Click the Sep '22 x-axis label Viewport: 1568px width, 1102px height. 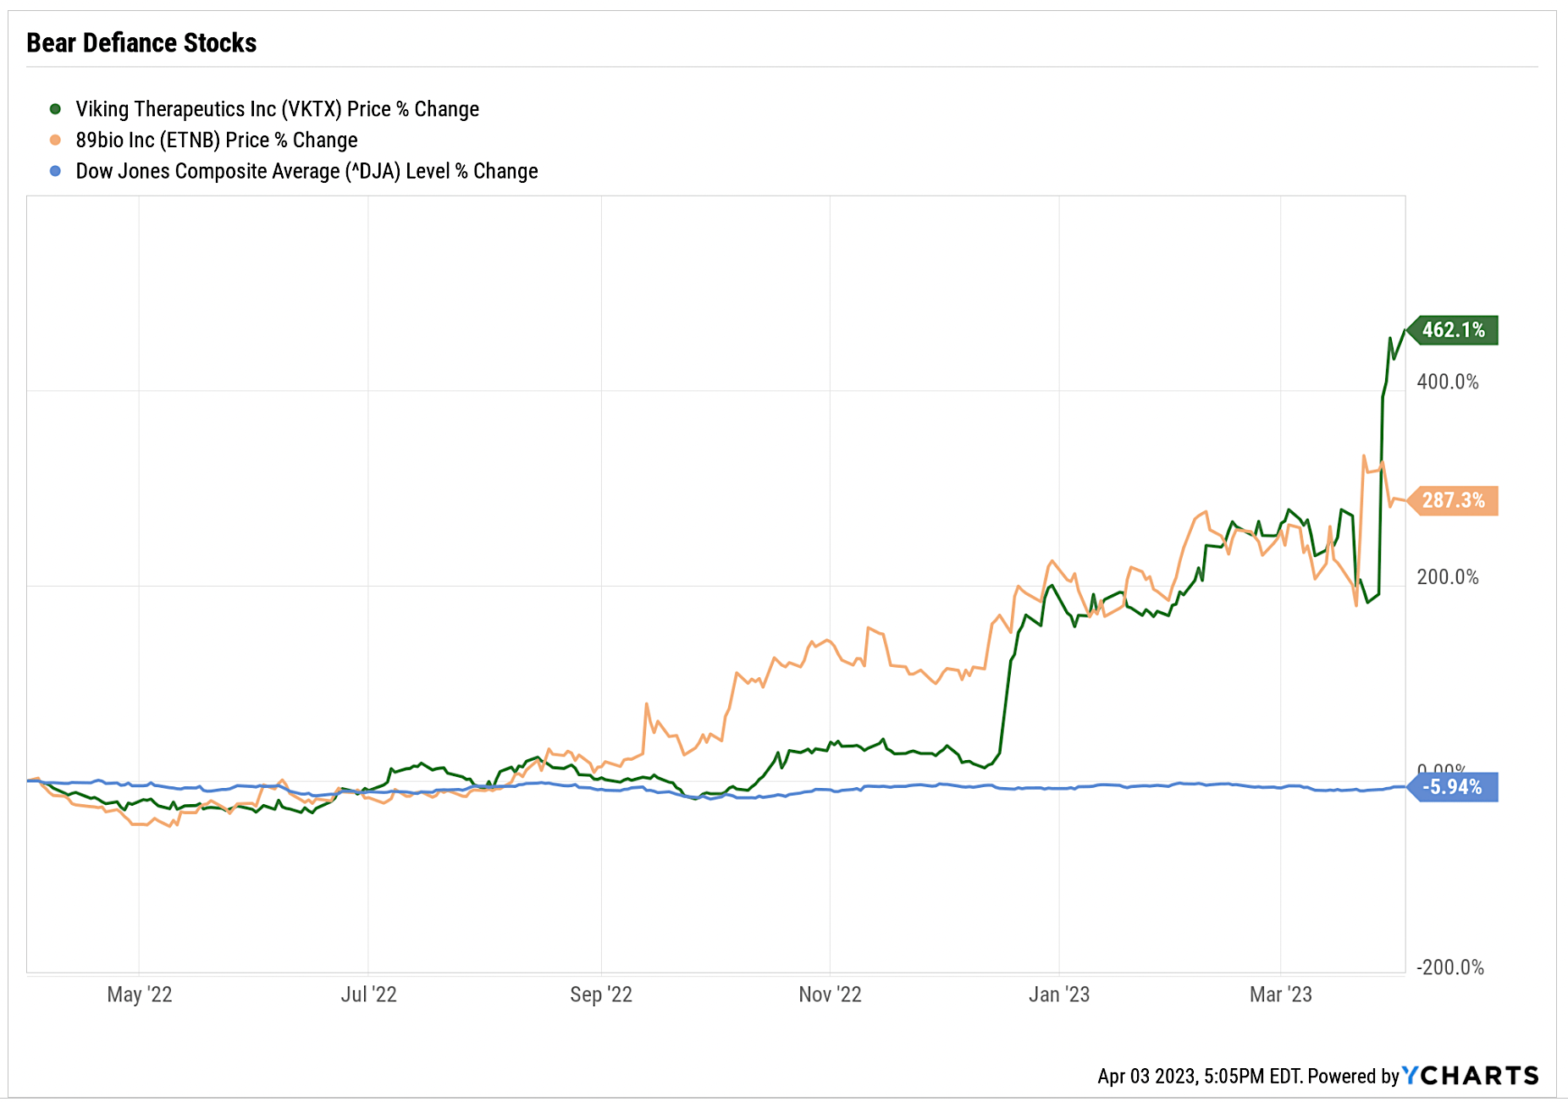(x=601, y=995)
